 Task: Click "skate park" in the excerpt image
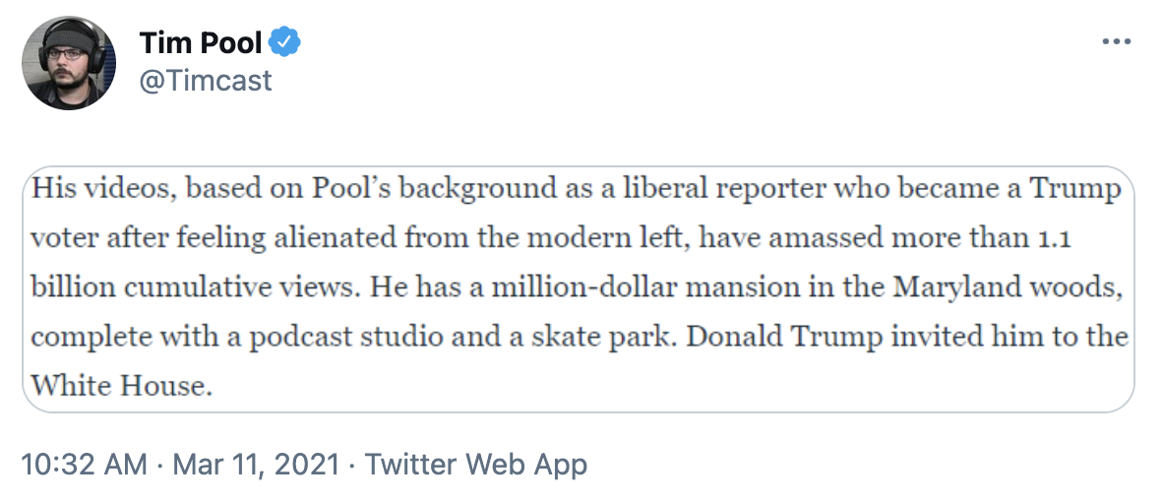pyautogui.click(x=603, y=337)
